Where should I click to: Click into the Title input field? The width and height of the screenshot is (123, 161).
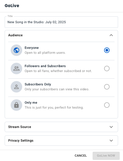pyautogui.click(x=61, y=22)
